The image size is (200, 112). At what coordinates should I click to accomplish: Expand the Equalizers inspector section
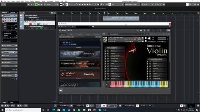9,56
